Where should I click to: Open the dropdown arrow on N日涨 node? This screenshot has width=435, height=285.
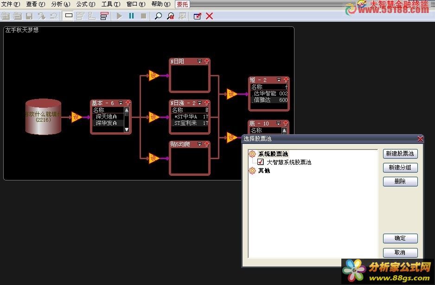[199, 103]
